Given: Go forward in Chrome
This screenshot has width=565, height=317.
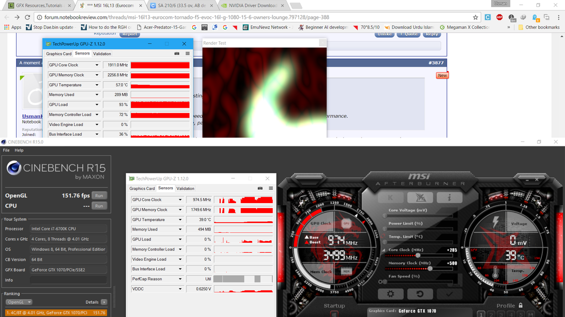Looking at the screenshot, I should point(17,17).
